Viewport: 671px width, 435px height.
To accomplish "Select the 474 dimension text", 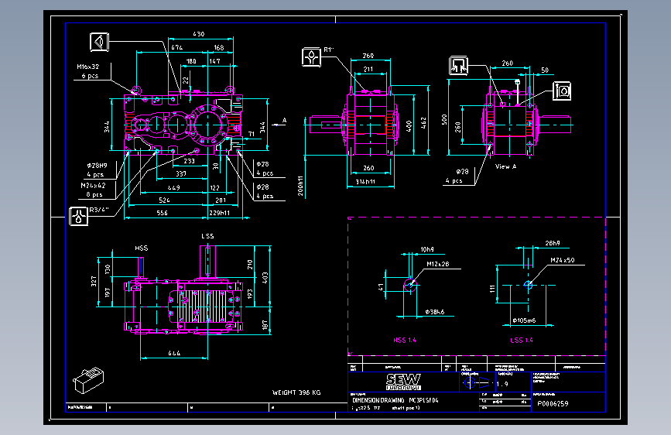I will tap(176, 47).
